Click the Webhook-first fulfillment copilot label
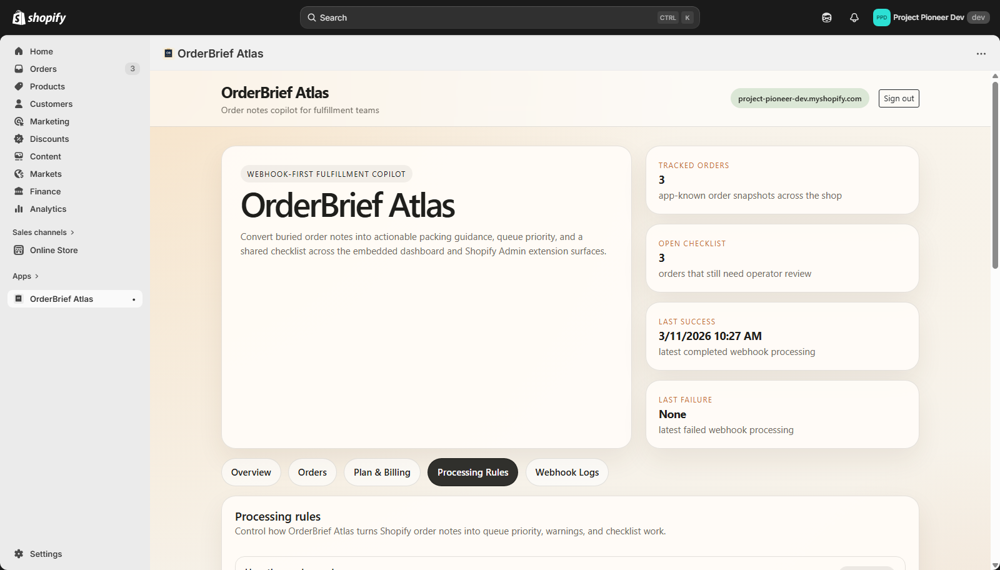 coord(326,174)
